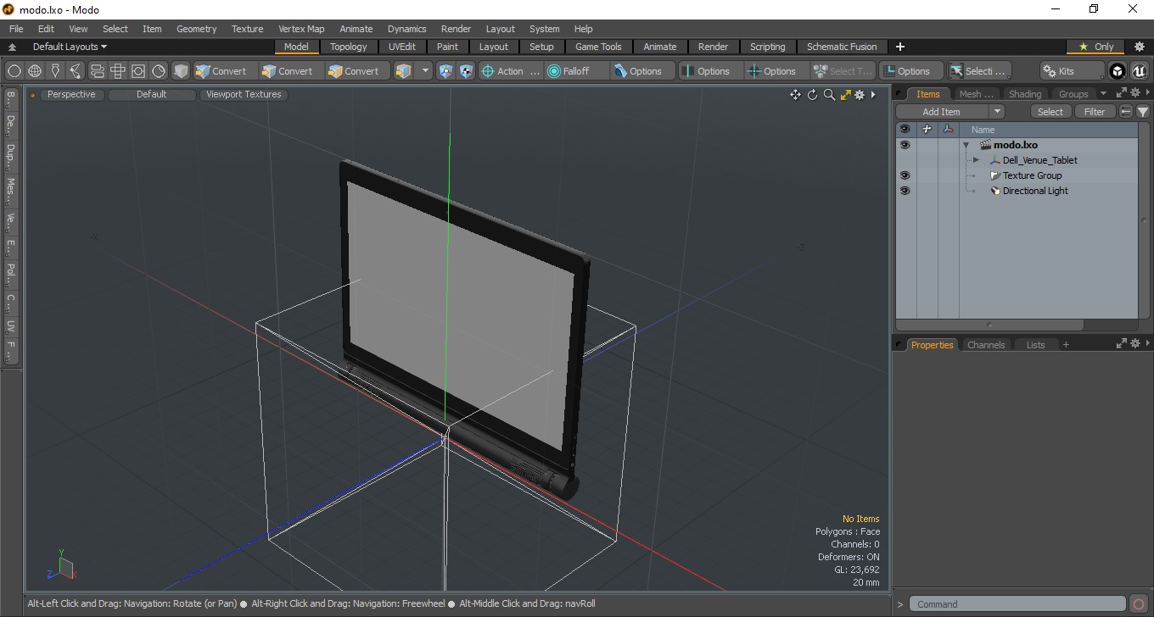Maximize viewport with orange arrows icon
The height and width of the screenshot is (617, 1154).
[x=845, y=95]
